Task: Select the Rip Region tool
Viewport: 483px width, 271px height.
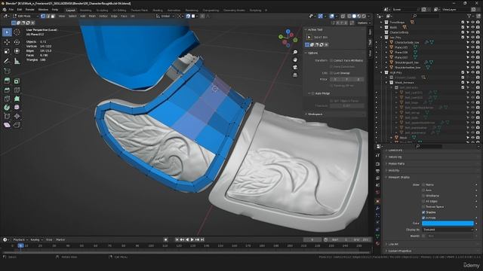Action: 17,125
